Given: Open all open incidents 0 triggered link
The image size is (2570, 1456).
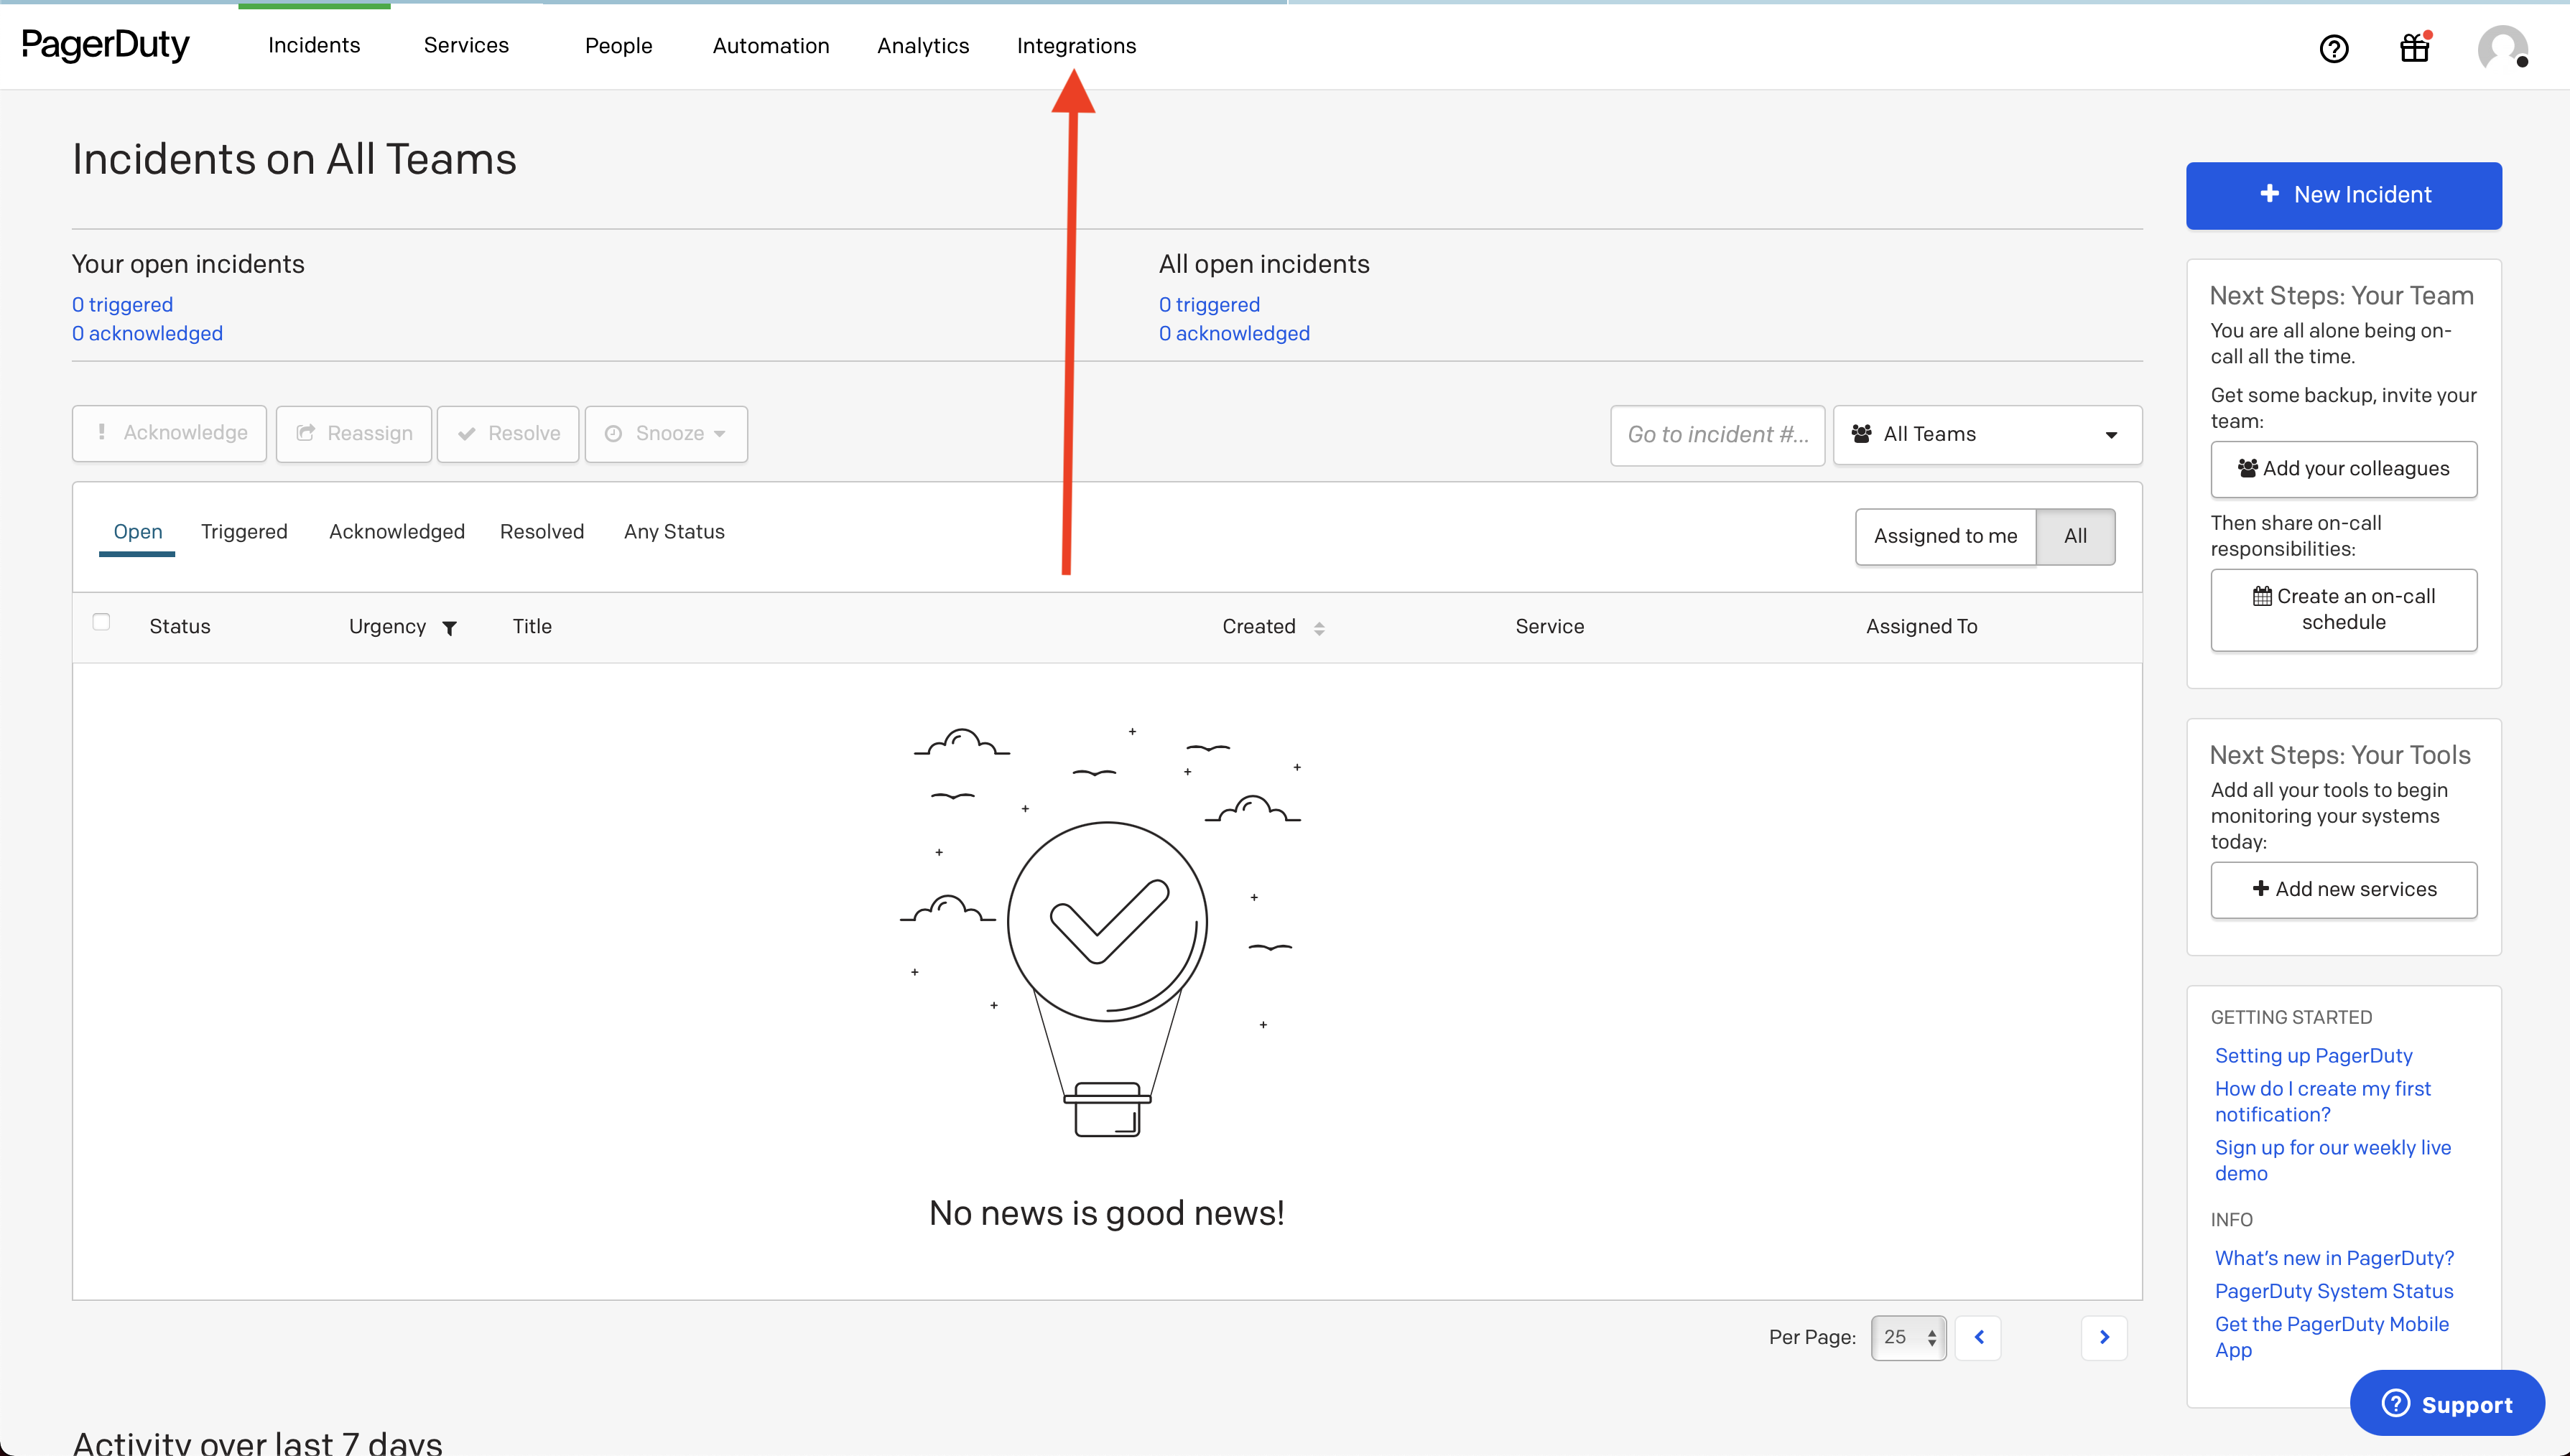Looking at the screenshot, I should pyautogui.click(x=1210, y=304).
